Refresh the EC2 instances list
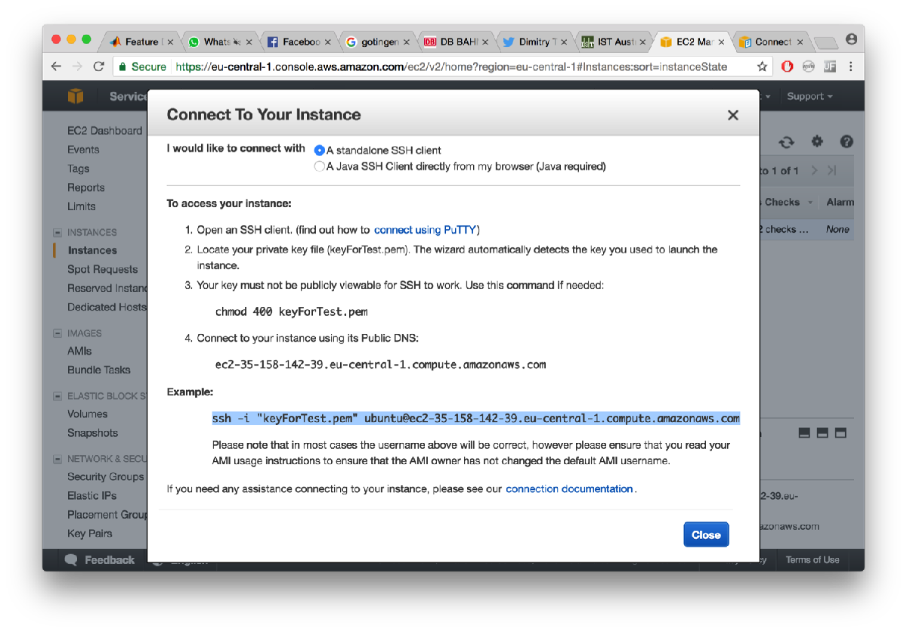This screenshot has width=907, height=632. click(786, 141)
